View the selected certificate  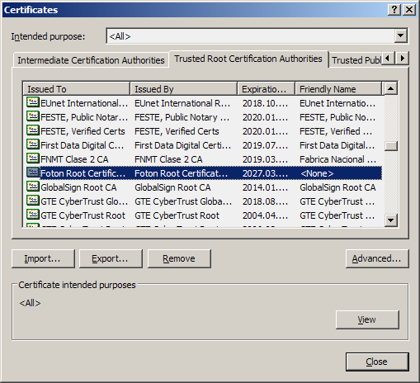click(367, 319)
